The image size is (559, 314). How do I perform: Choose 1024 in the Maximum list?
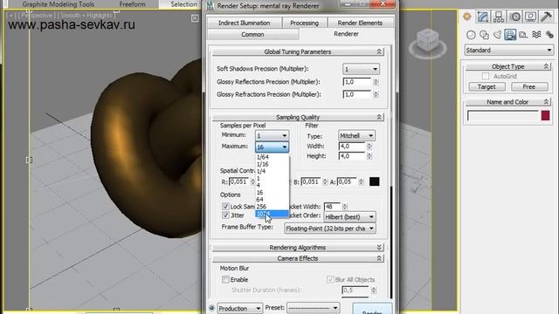click(x=272, y=214)
